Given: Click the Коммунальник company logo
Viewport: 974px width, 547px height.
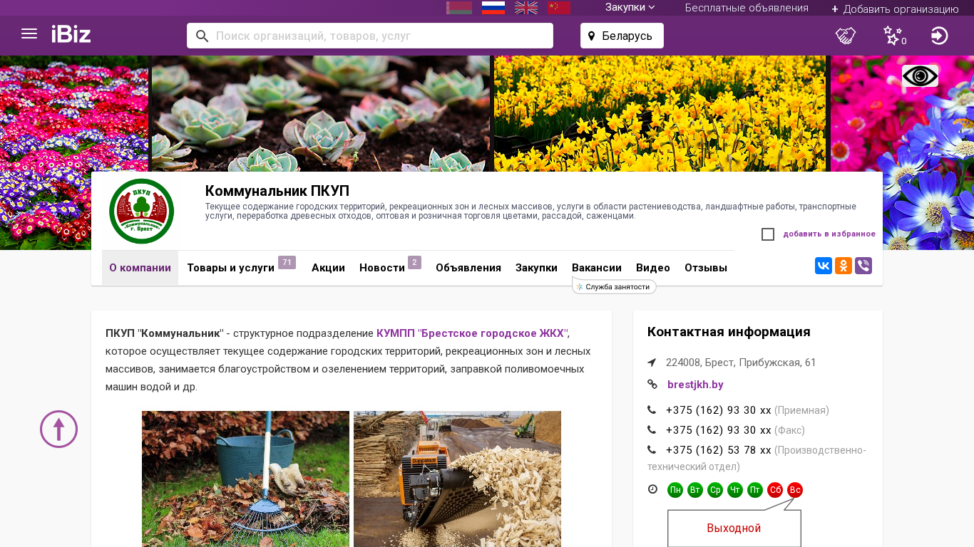Looking at the screenshot, I should click(x=141, y=211).
